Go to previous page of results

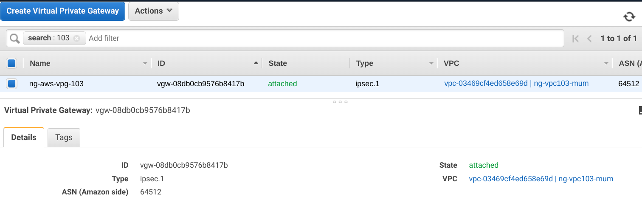(x=589, y=39)
